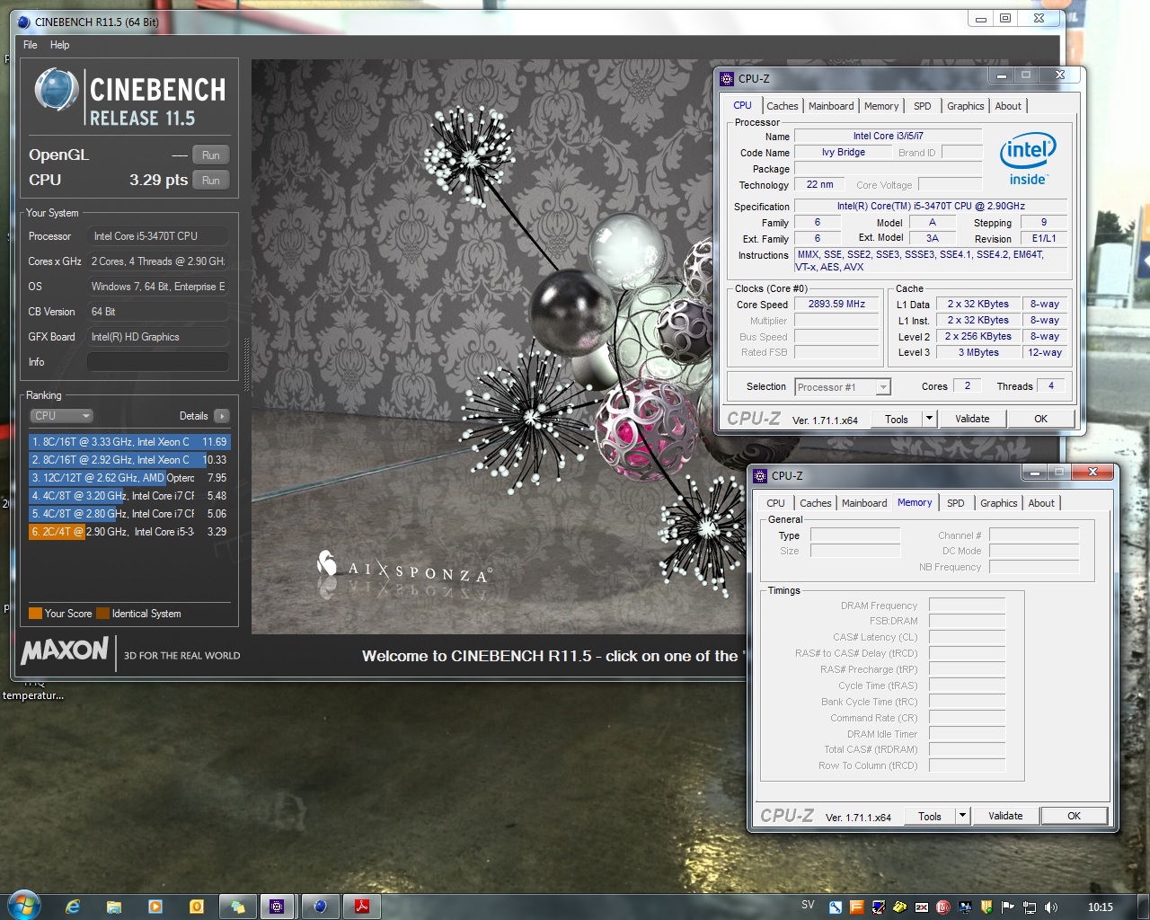Click the volume speaker tray icon
The height and width of the screenshot is (920, 1150).
click(x=1051, y=907)
